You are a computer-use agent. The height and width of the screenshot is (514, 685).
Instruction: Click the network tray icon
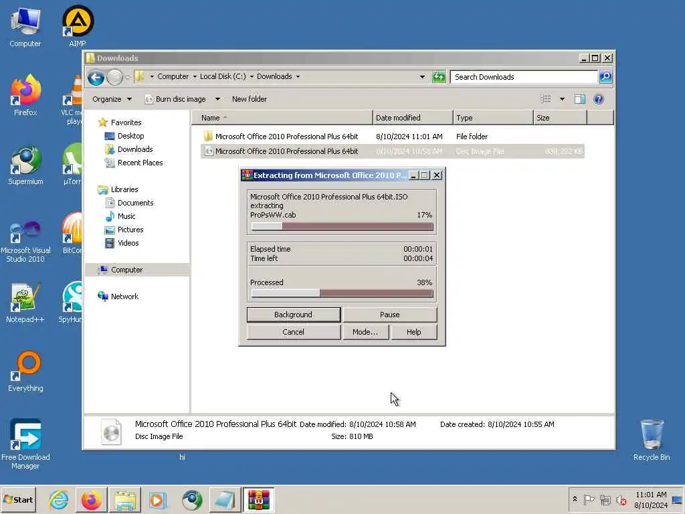[605, 499]
